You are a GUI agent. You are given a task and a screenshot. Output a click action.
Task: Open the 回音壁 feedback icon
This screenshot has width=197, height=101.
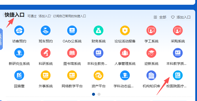pyautogui.click(x=19, y=75)
